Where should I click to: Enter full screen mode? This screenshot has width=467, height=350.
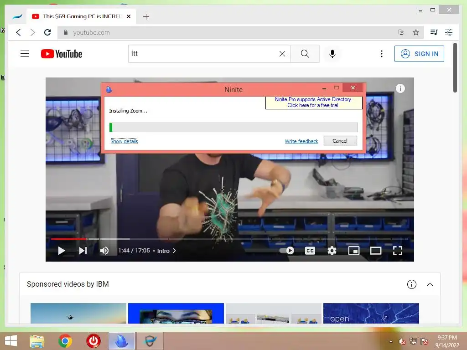pyautogui.click(x=397, y=251)
